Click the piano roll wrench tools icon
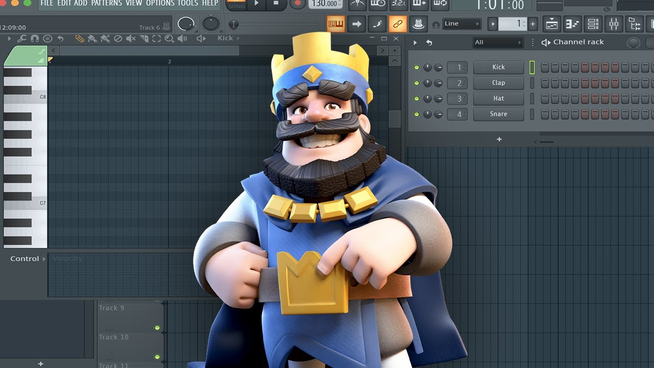 point(21,38)
